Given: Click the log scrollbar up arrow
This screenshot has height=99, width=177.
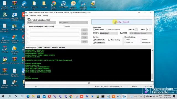Looking at the screenshot, I should [152, 50].
